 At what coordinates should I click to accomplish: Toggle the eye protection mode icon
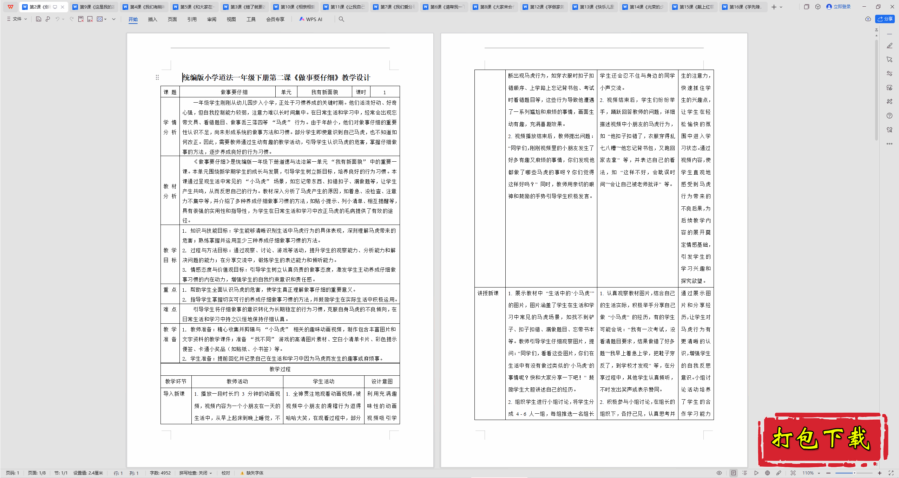(719, 473)
